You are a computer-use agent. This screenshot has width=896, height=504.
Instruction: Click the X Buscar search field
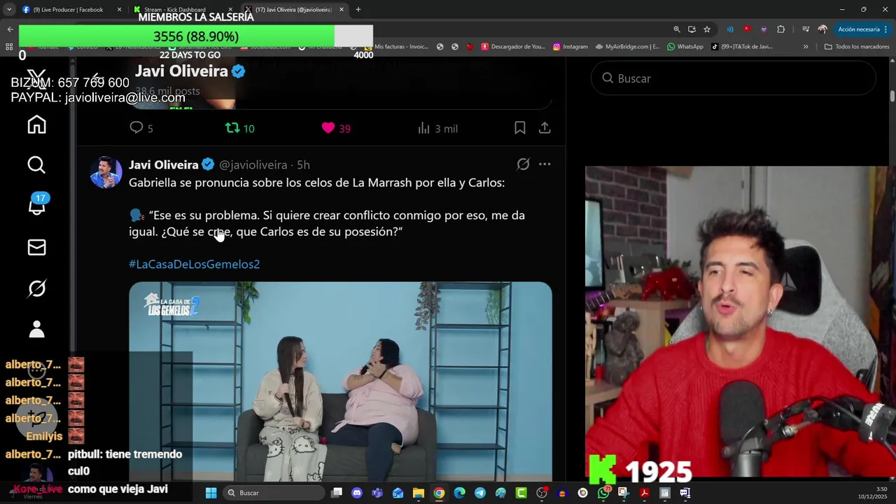[x=734, y=78]
